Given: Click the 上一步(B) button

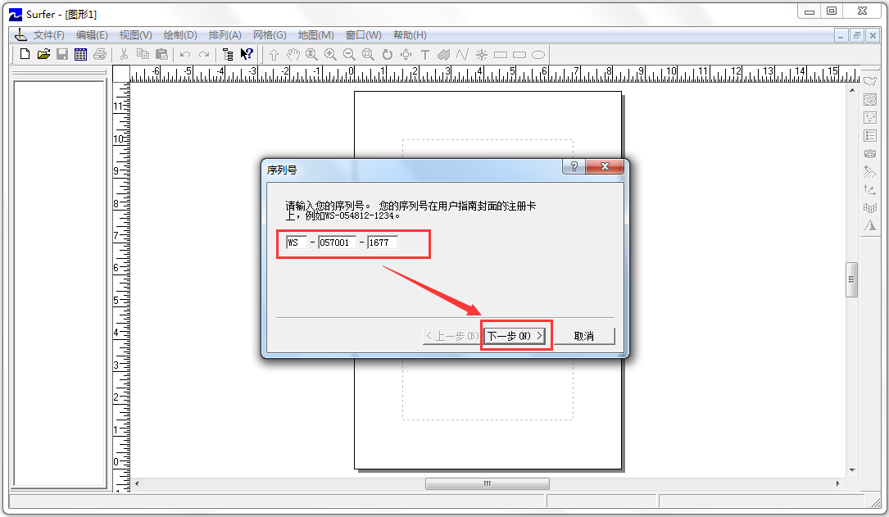Looking at the screenshot, I should (x=451, y=336).
